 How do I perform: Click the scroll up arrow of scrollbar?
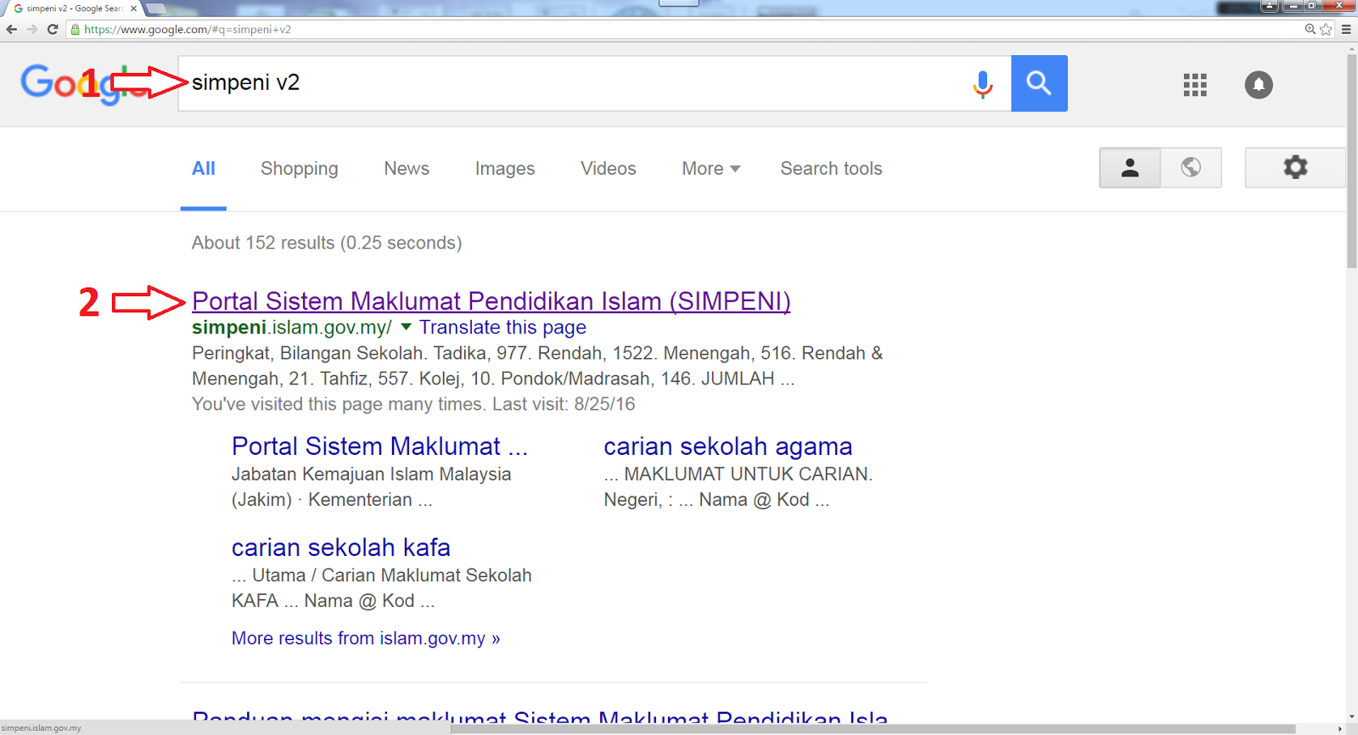(1352, 48)
